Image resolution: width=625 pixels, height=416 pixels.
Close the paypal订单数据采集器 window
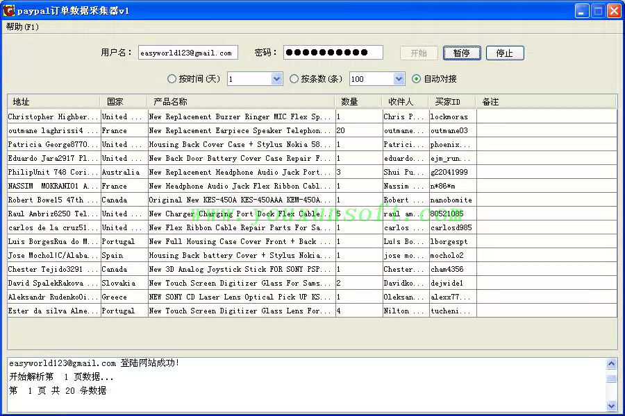pyautogui.click(x=614, y=11)
